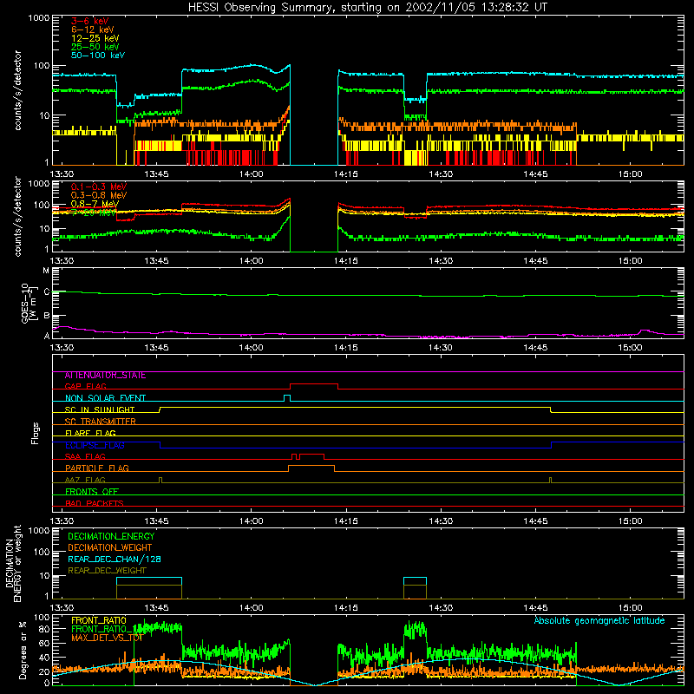This screenshot has width=694, height=694.
Task: Click the short NON_SOLAR_EVENT pulse
Action: (x=287, y=396)
